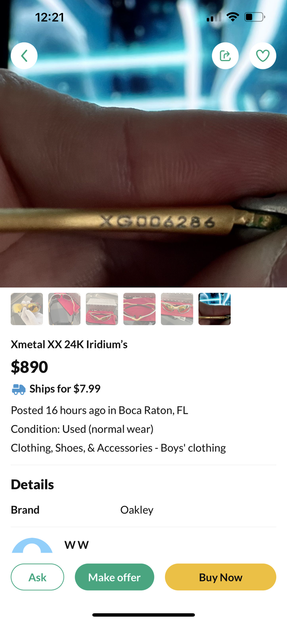
Task: Select the serial number photo thumbnail
Action: click(215, 309)
